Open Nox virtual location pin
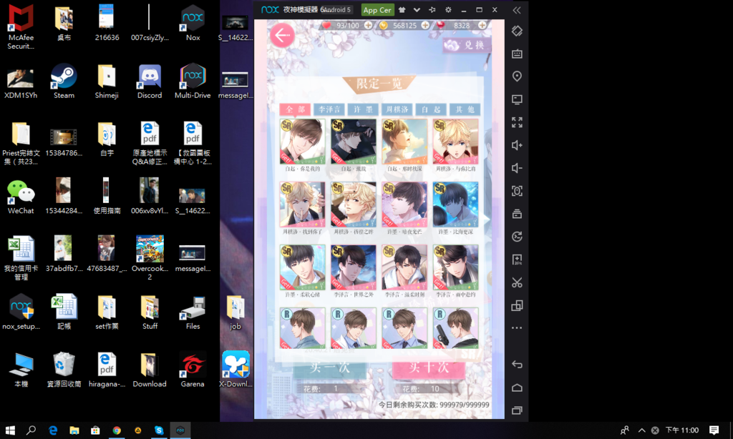The width and height of the screenshot is (733, 439). point(517,76)
